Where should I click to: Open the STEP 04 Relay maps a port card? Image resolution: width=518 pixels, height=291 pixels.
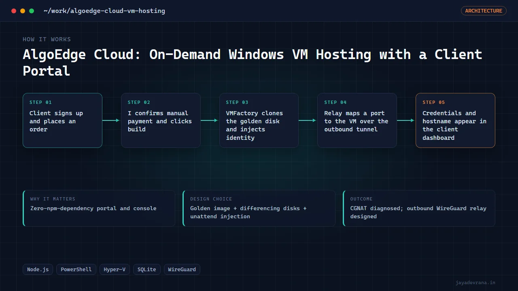pyautogui.click(x=357, y=120)
